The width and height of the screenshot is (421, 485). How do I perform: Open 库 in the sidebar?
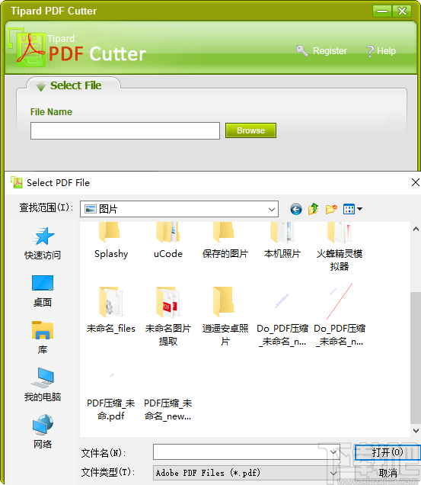(x=43, y=338)
